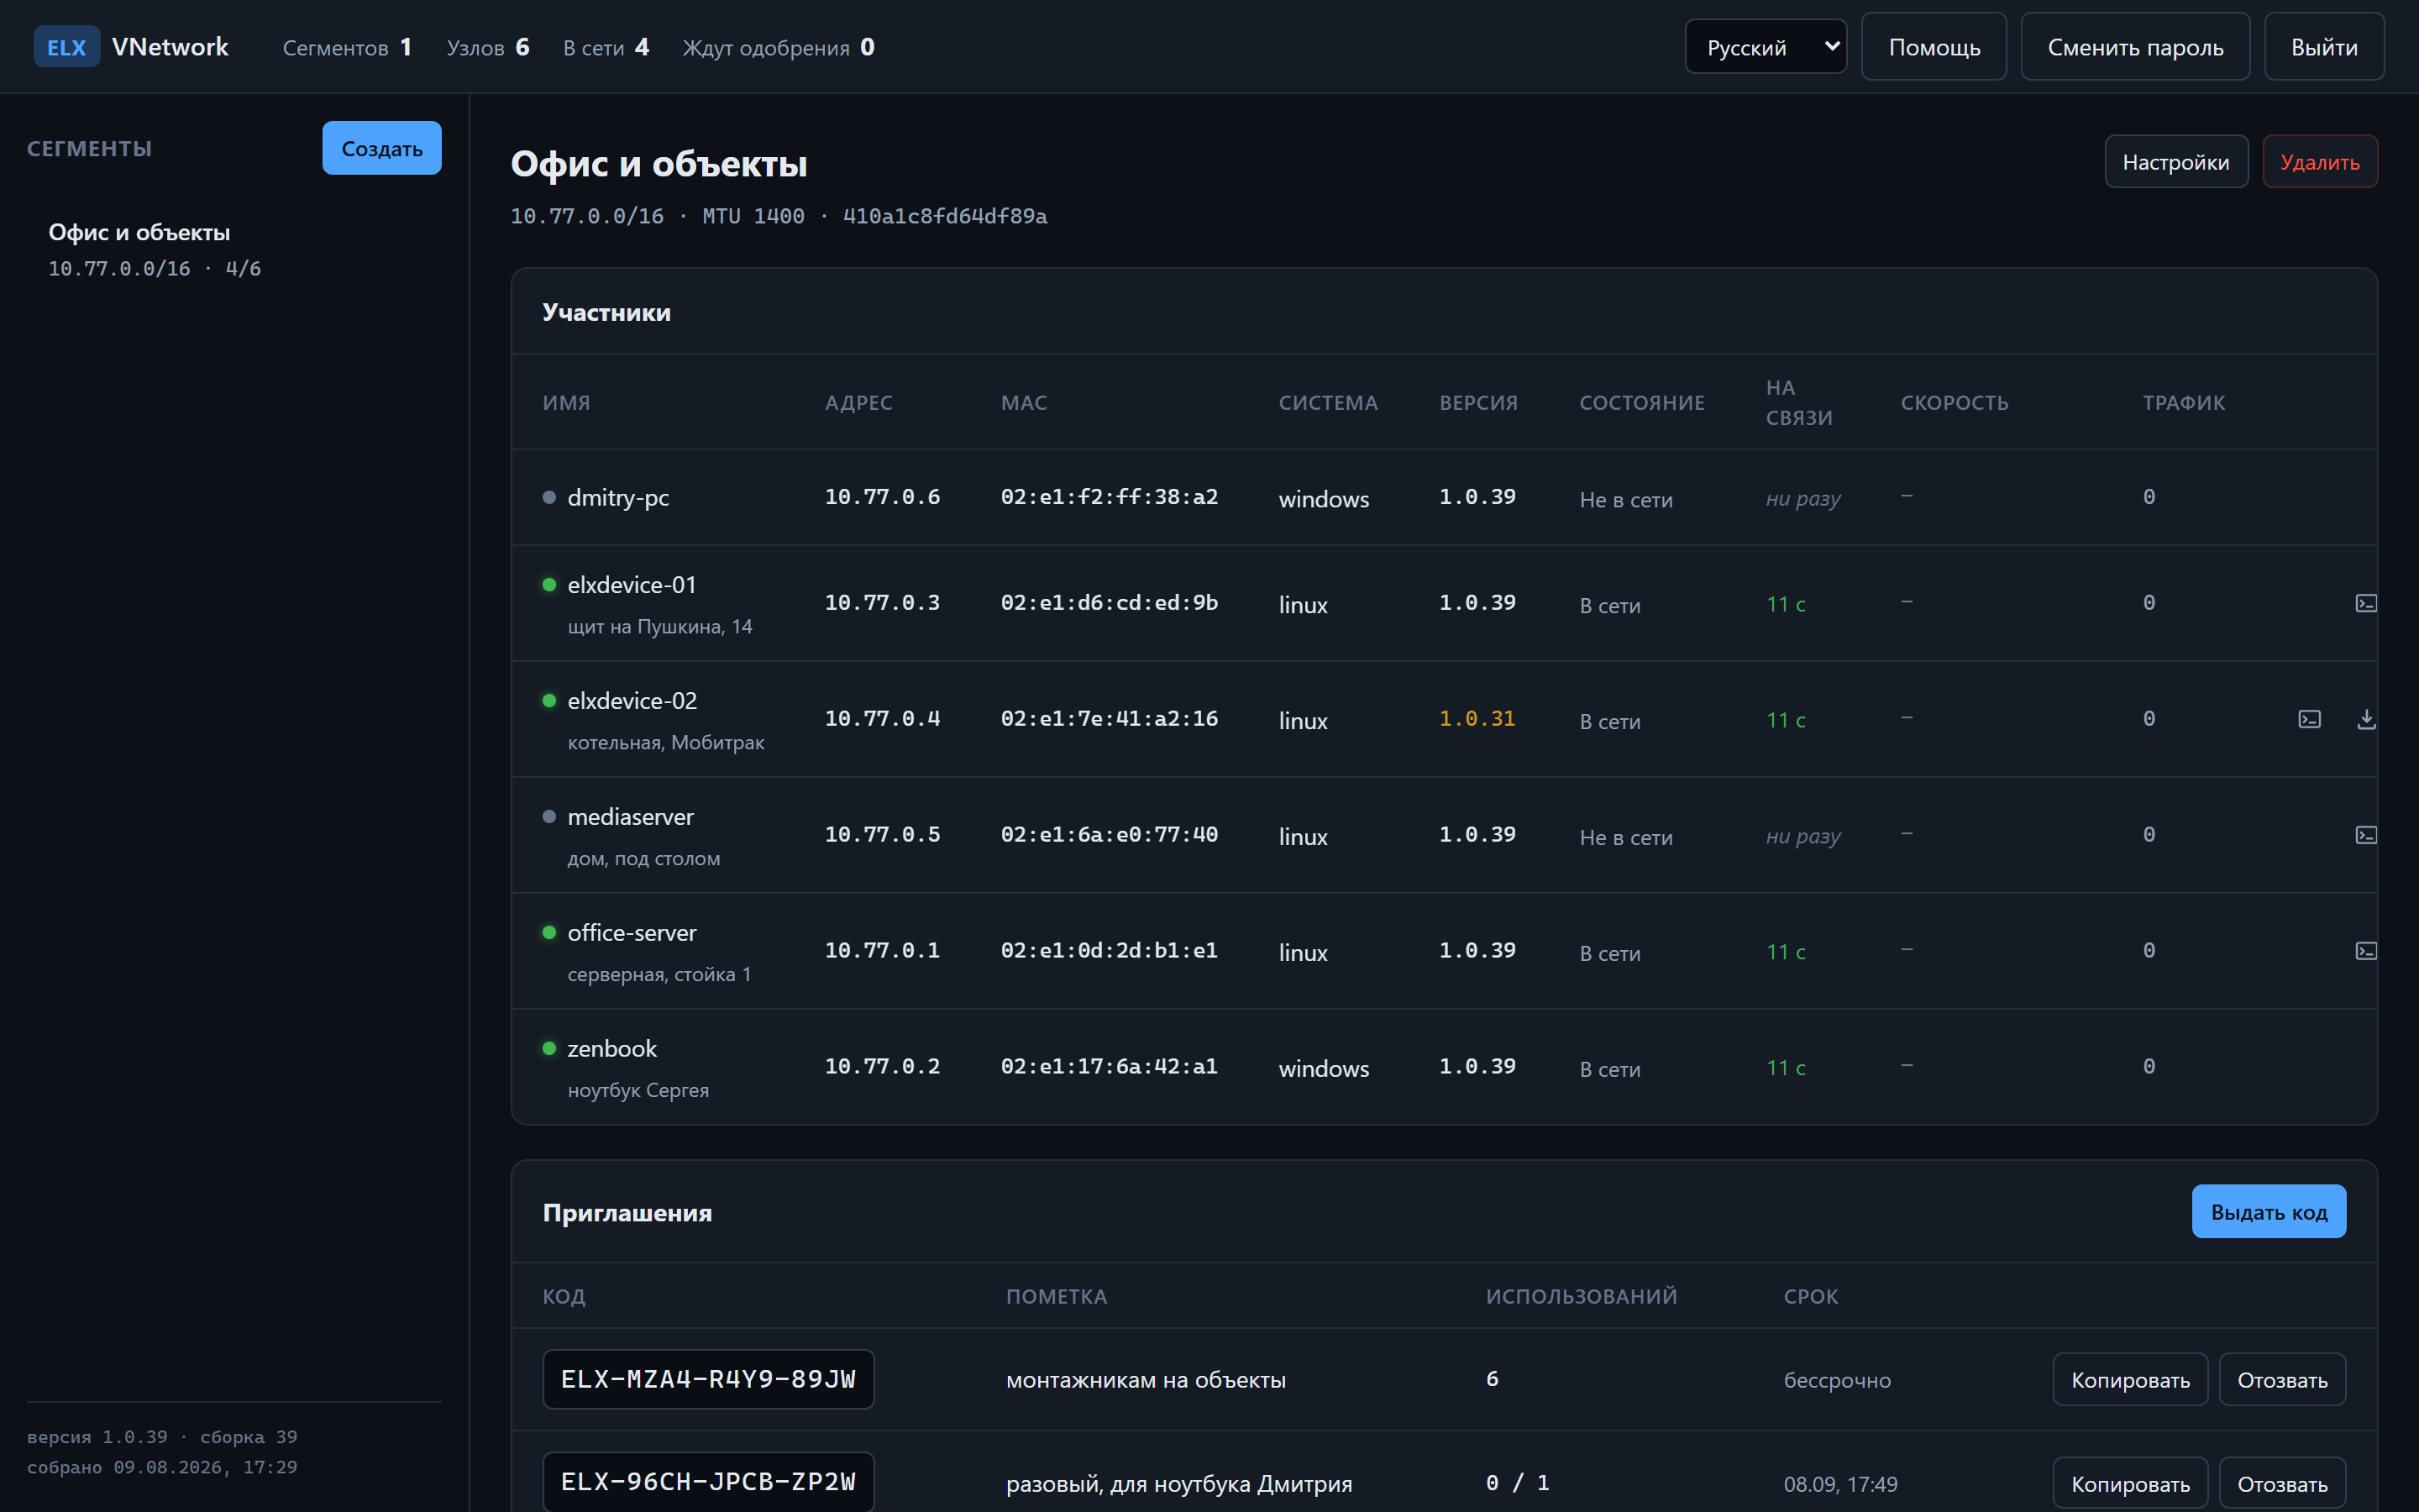Click the outdated version 1.0.31

coord(1477,719)
